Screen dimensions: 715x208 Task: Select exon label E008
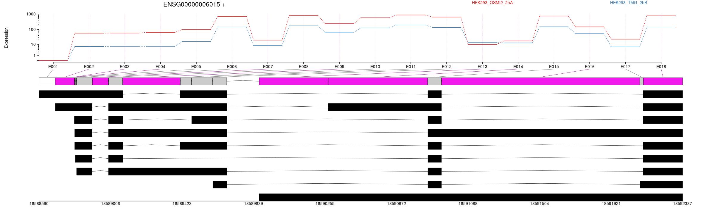point(303,67)
